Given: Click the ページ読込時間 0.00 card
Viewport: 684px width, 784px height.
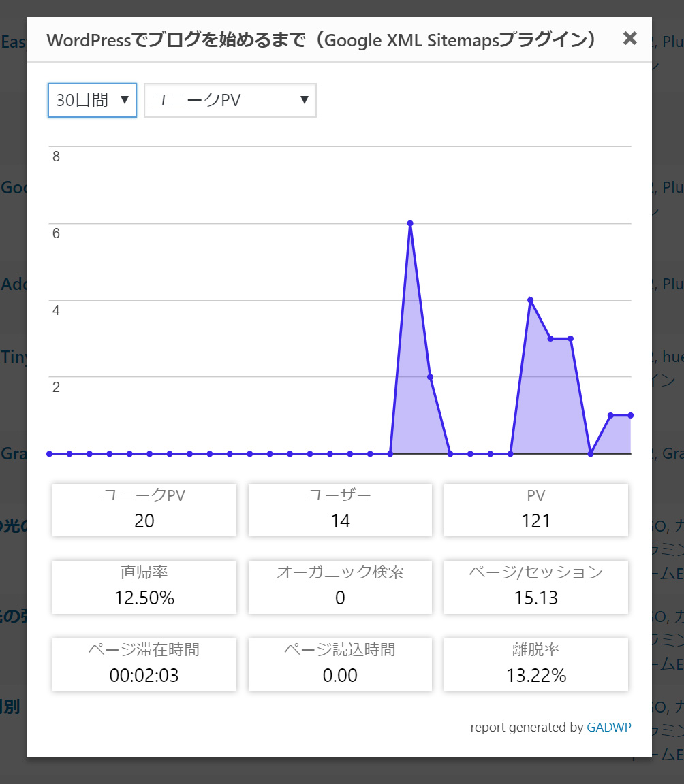Looking at the screenshot, I should point(340,664).
